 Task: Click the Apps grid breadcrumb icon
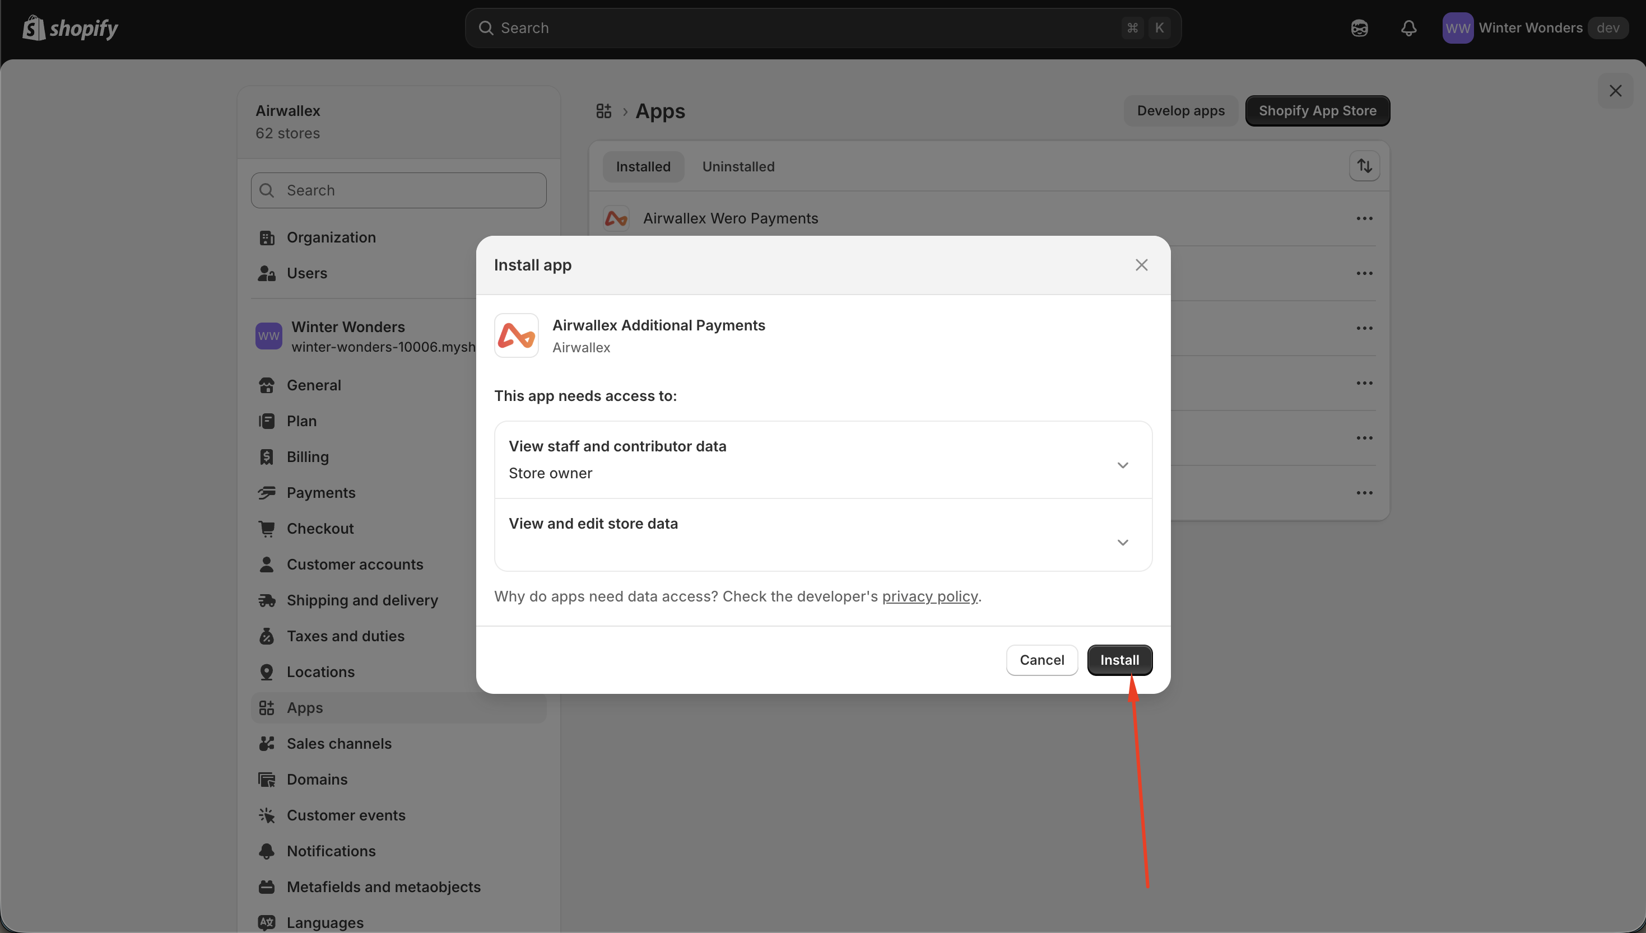click(604, 111)
